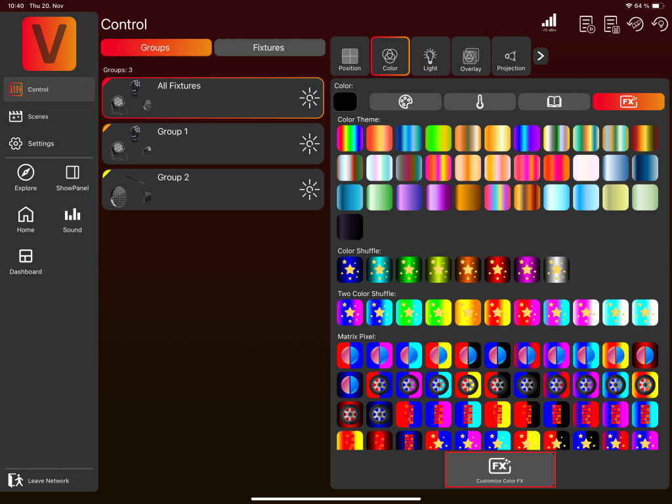Image resolution: width=672 pixels, height=504 pixels.
Task: Select the FX color mode button
Action: (628, 102)
